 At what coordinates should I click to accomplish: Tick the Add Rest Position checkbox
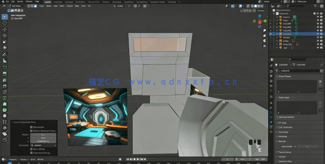[278, 117]
